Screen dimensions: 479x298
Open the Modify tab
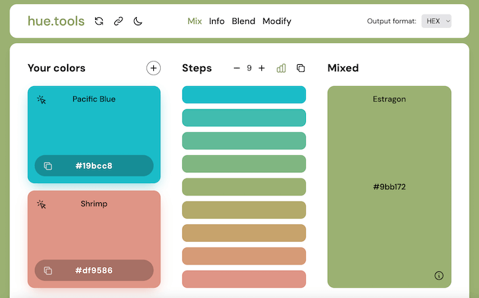point(276,21)
